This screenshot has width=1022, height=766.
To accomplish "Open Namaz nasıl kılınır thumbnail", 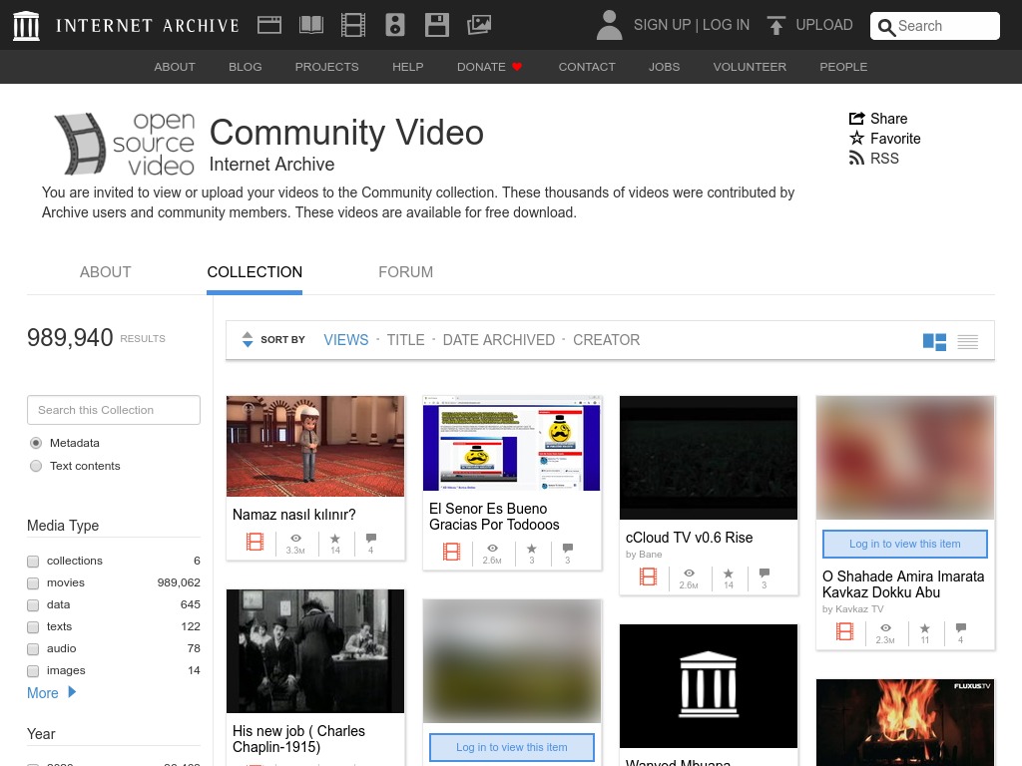I will tap(315, 446).
